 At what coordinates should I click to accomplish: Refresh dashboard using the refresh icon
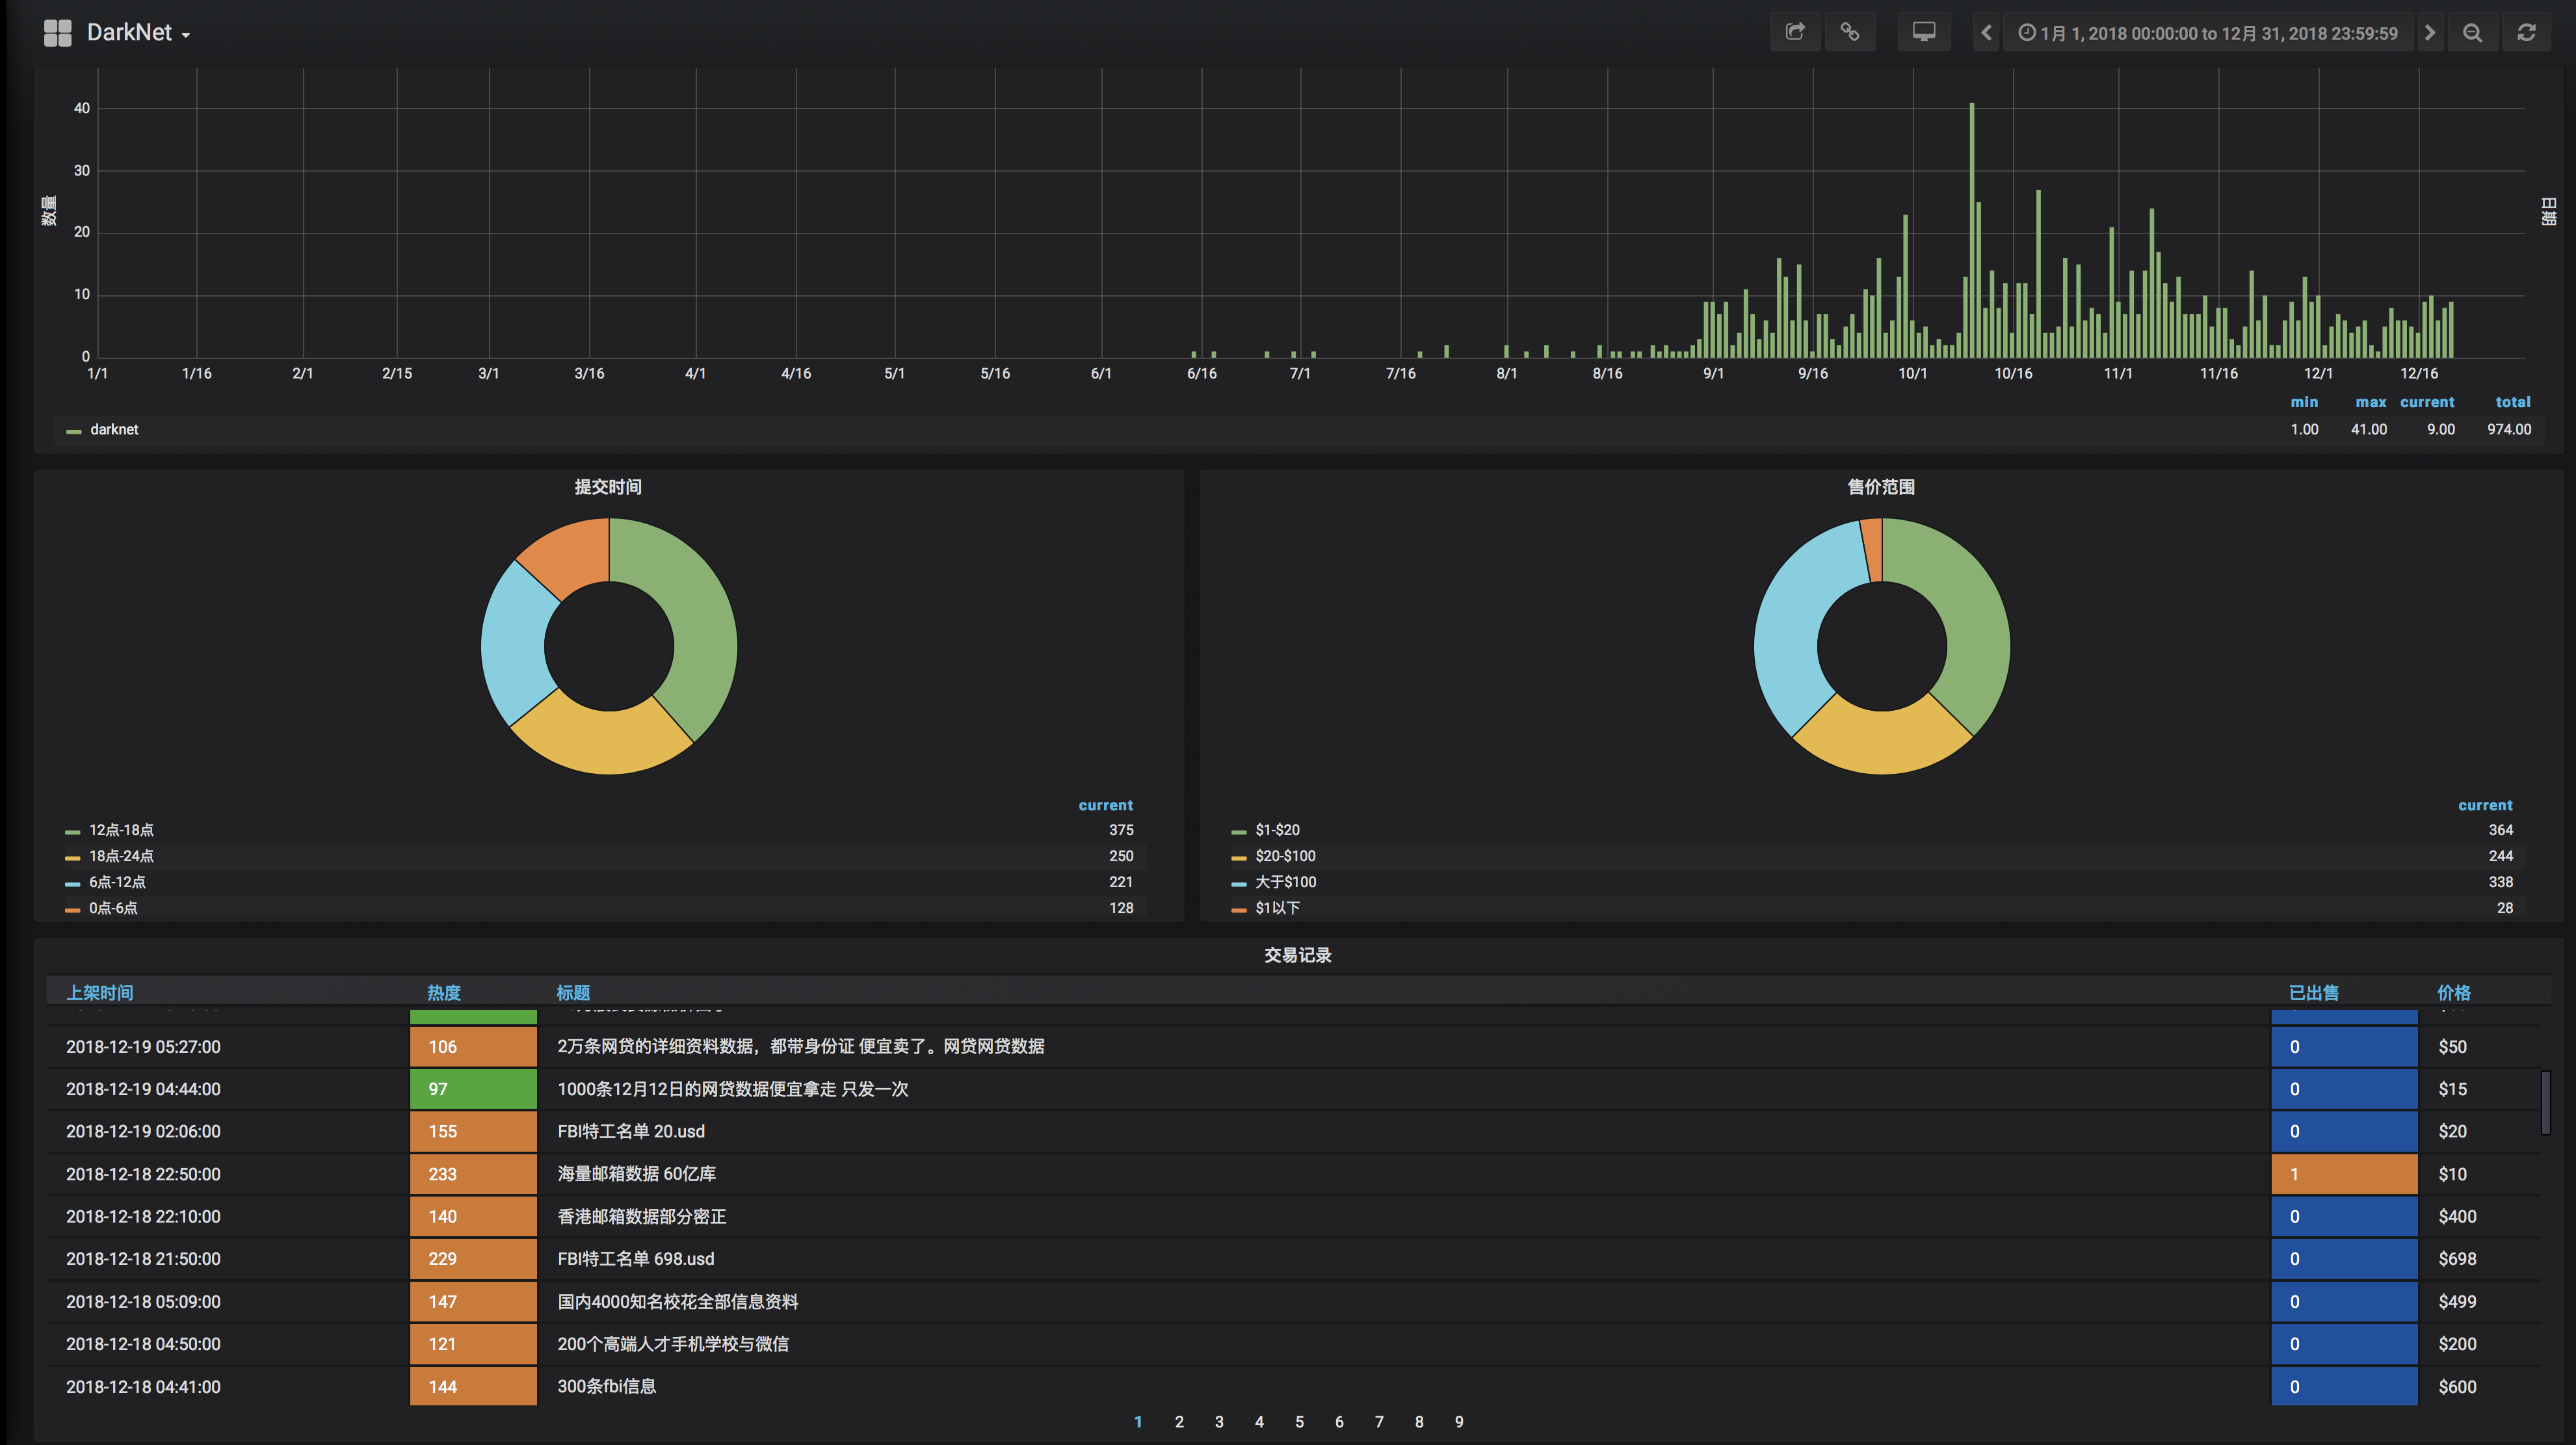point(2526,33)
